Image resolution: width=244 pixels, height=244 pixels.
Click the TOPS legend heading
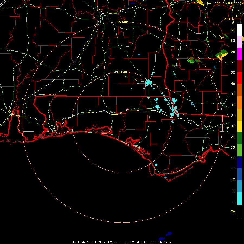pos(238,16)
